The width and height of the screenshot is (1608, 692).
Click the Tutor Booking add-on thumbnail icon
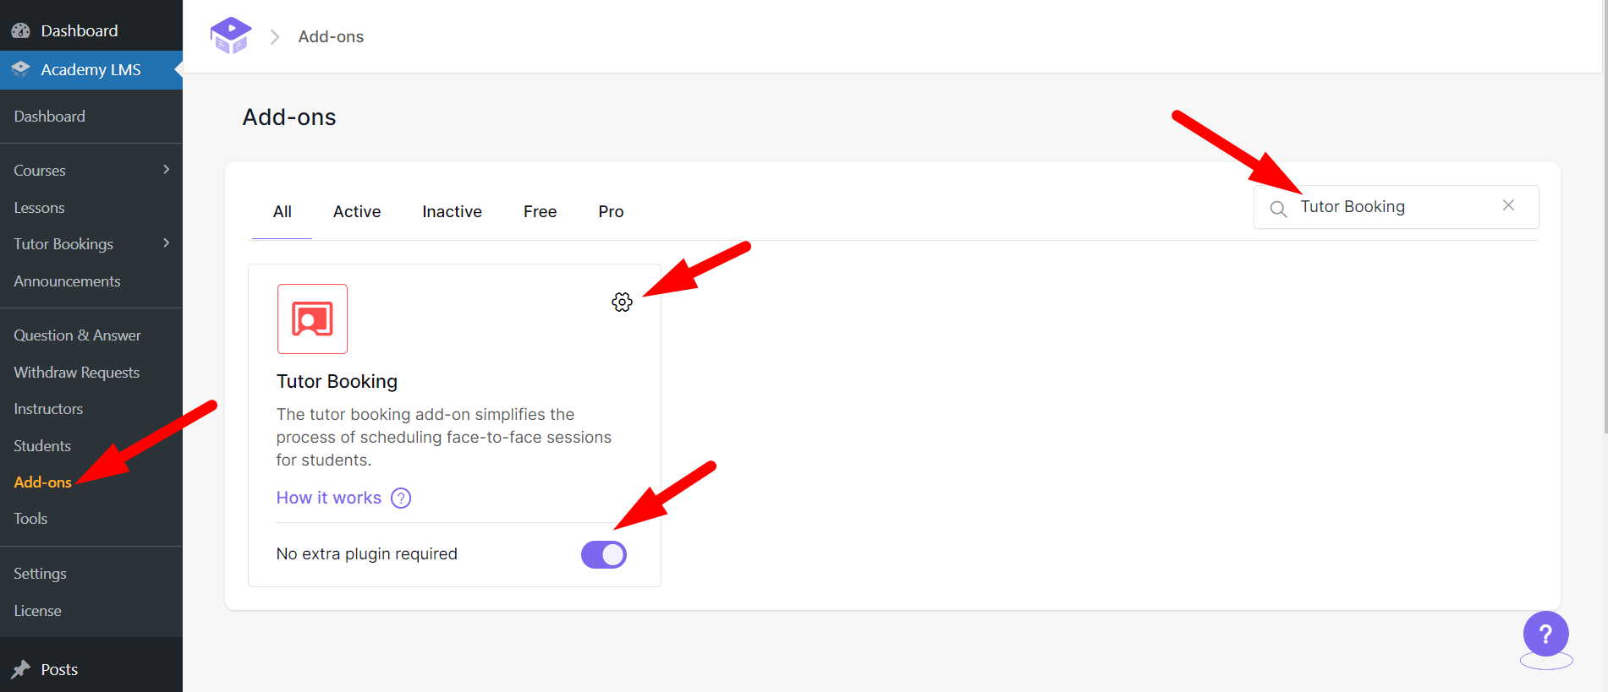[312, 319]
